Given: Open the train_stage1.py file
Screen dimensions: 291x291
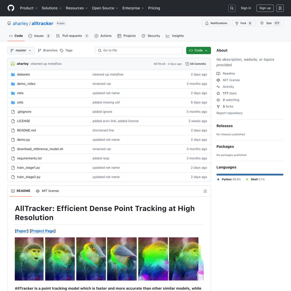Looking at the screenshot, I should [29, 168].
